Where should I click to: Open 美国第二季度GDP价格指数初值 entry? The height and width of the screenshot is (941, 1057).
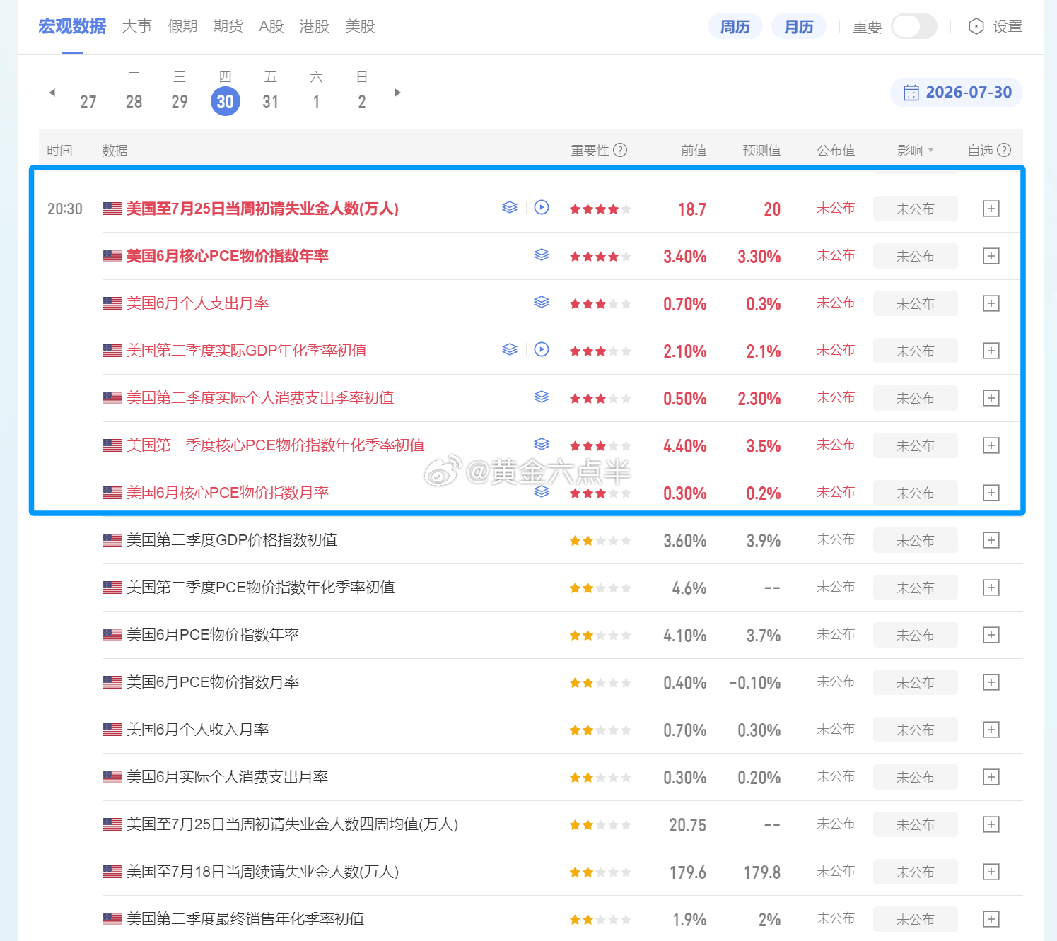click(231, 540)
